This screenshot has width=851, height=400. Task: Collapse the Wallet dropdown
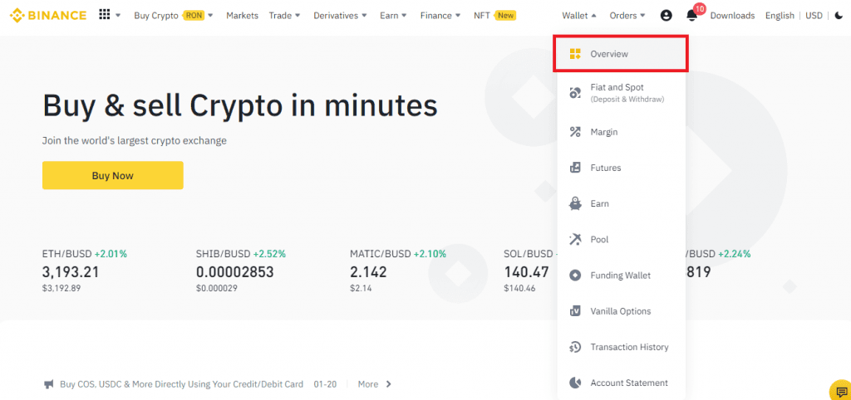point(579,15)
